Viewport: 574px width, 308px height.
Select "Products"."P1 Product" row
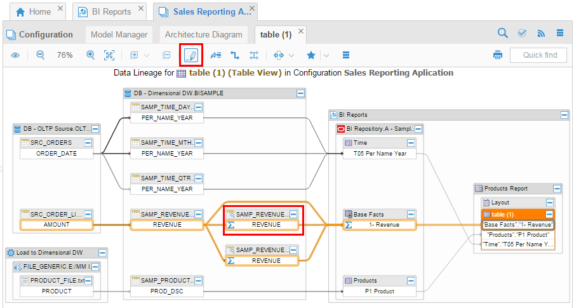click(518, 235)
